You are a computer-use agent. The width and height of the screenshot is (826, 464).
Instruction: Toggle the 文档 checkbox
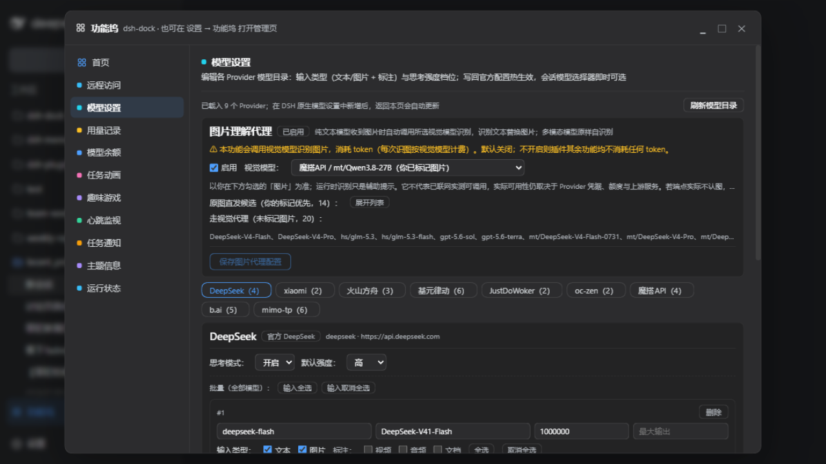[x=438, y=450]
